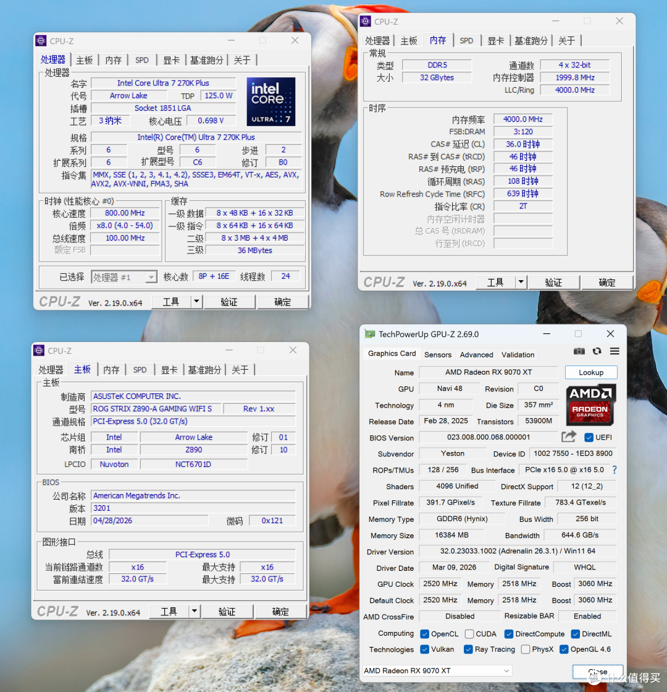Click the GPU-Z title bar app icon
This screenshot has height=692, width=667.
click(369, 334)
